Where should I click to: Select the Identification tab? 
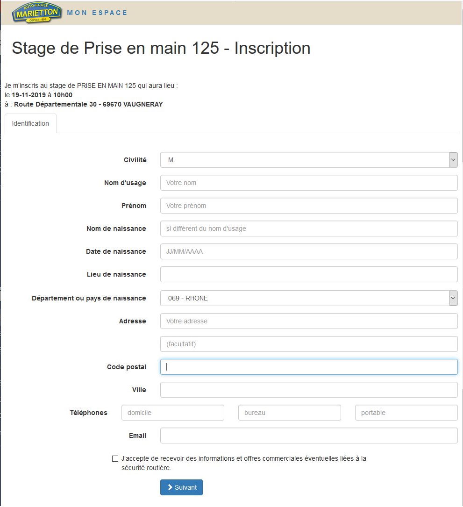tap(30, 123)
